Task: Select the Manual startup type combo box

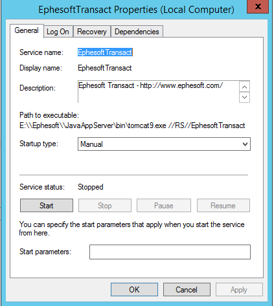Action: [164, 144]
